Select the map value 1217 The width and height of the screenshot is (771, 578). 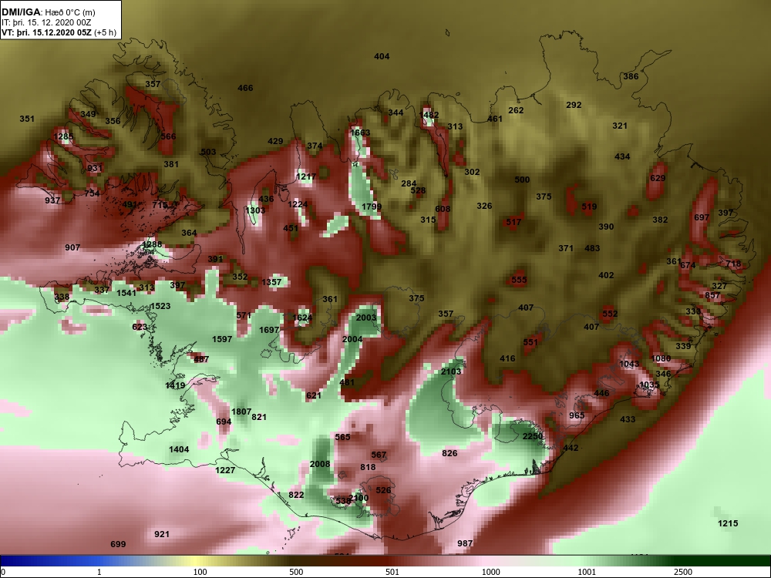(x=306, y=176)
